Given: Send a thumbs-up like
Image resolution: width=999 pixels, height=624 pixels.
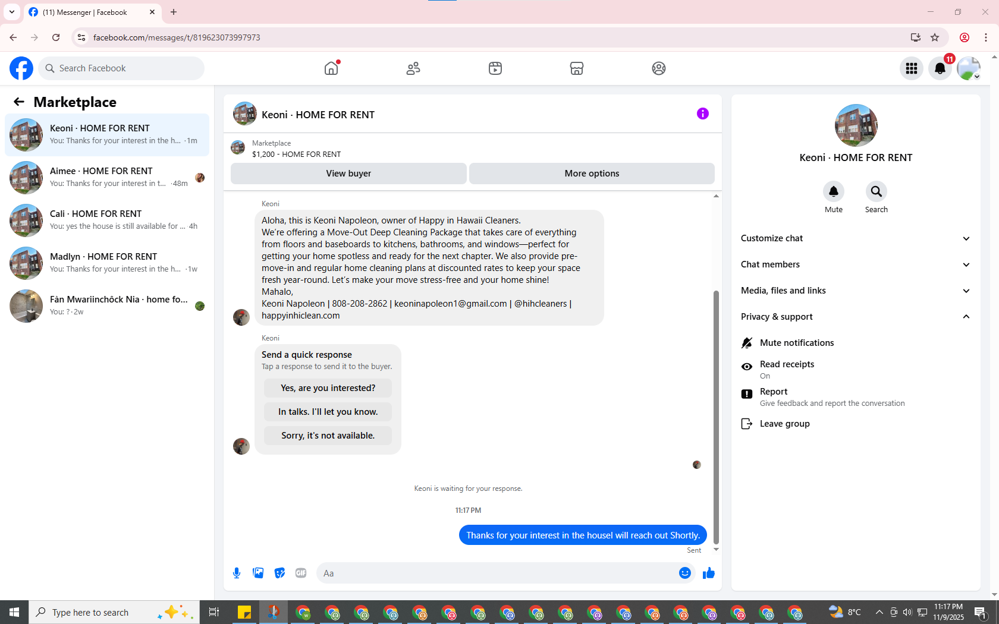Looking at the screenshot, I should coord(709,573).
